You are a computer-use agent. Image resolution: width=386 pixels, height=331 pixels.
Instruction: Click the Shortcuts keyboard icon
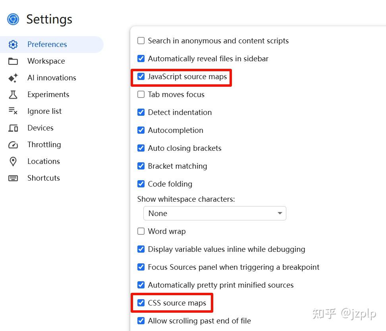tap(13, 178)
